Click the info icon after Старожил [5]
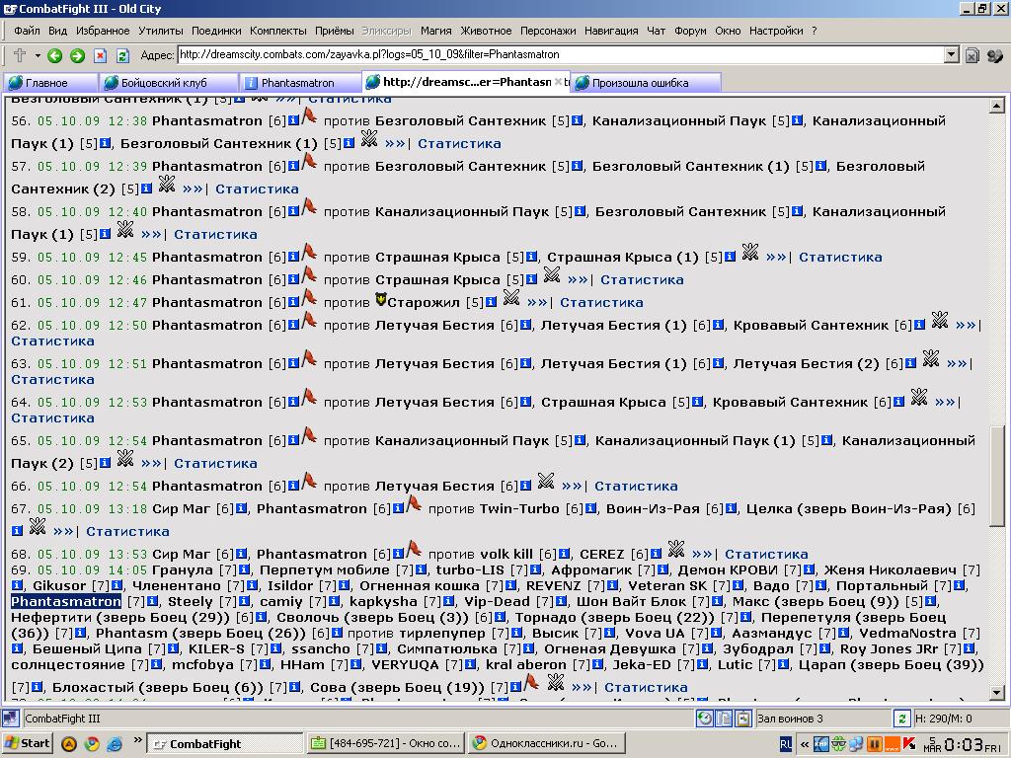1011x758 pixels. coord(491,302)
